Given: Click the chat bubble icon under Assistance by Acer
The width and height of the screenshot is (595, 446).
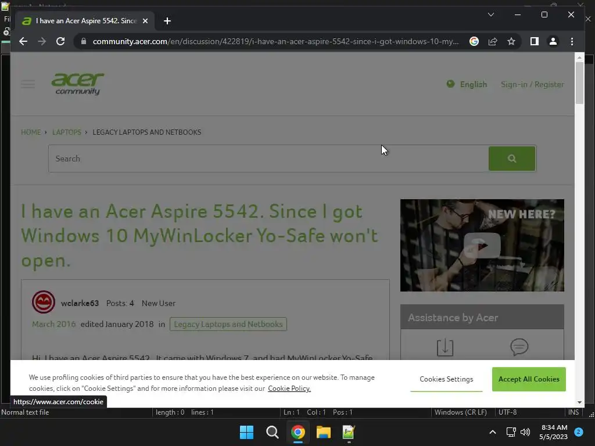Looking at the screenshot, I should pos(519,347).
